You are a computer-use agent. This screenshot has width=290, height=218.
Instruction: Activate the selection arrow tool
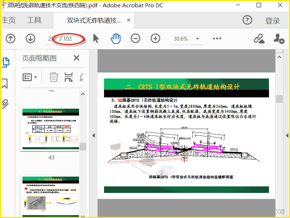coord(96,39)
